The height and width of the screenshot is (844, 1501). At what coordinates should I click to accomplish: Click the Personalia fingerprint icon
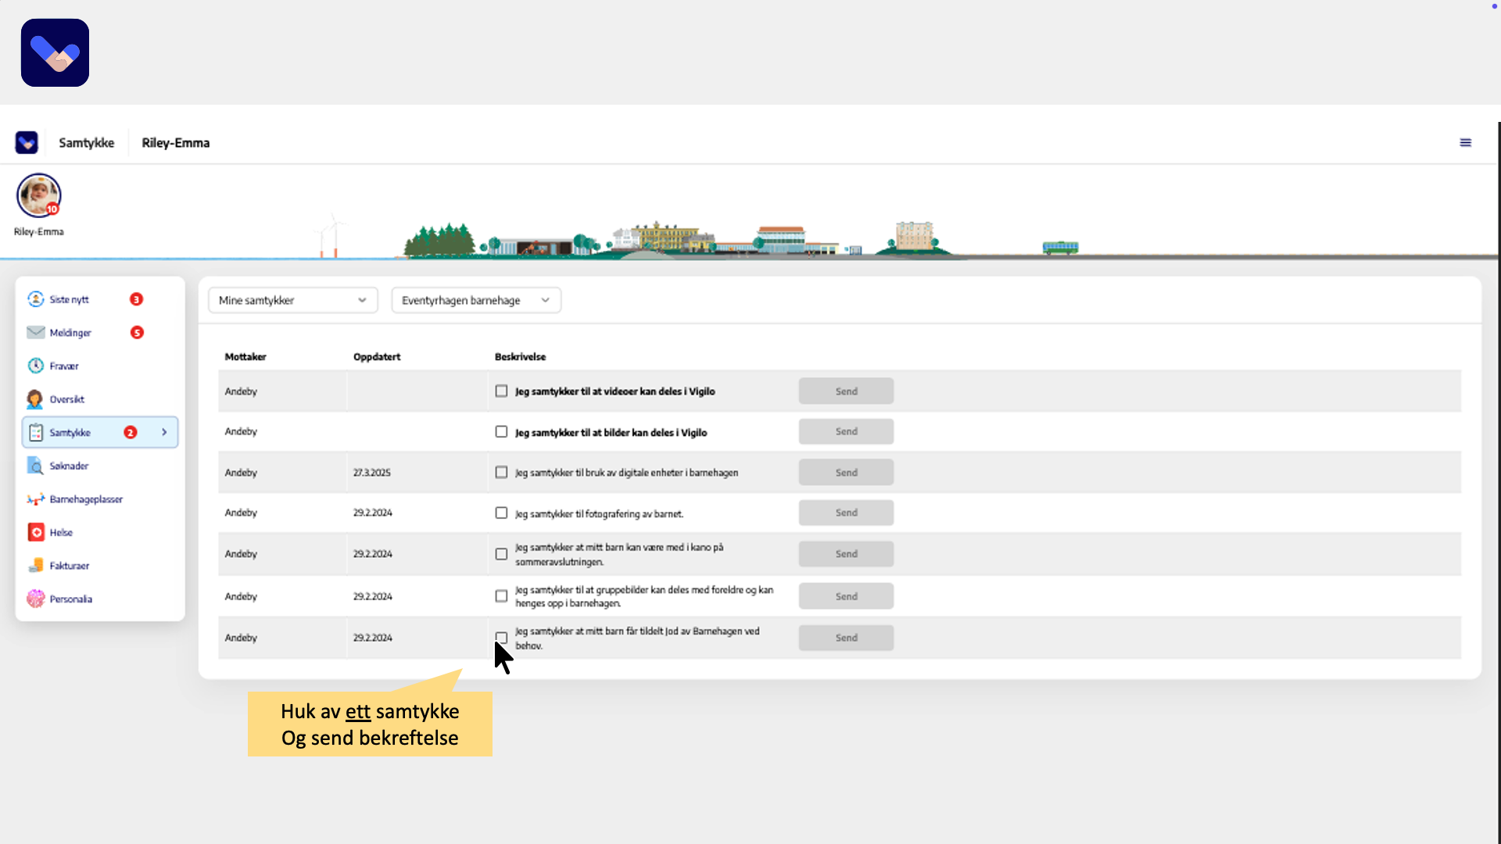36,599
